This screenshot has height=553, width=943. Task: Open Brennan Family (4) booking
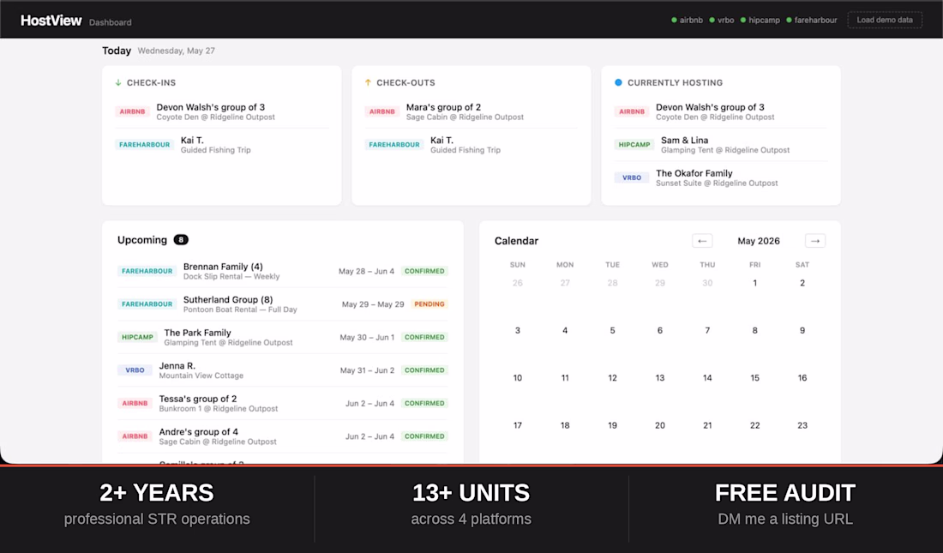click(x=283, y=271)
